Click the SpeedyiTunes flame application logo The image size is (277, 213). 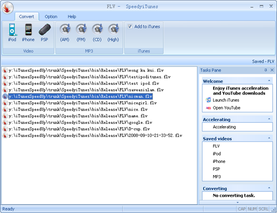(x=7, y=8)
